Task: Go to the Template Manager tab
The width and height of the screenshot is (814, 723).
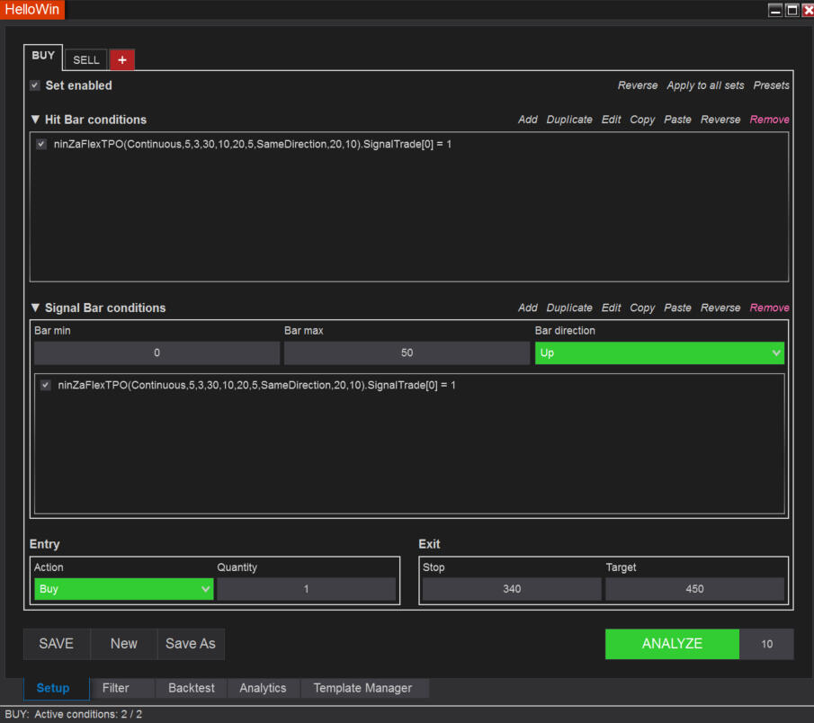Action: tap(362, 688)
